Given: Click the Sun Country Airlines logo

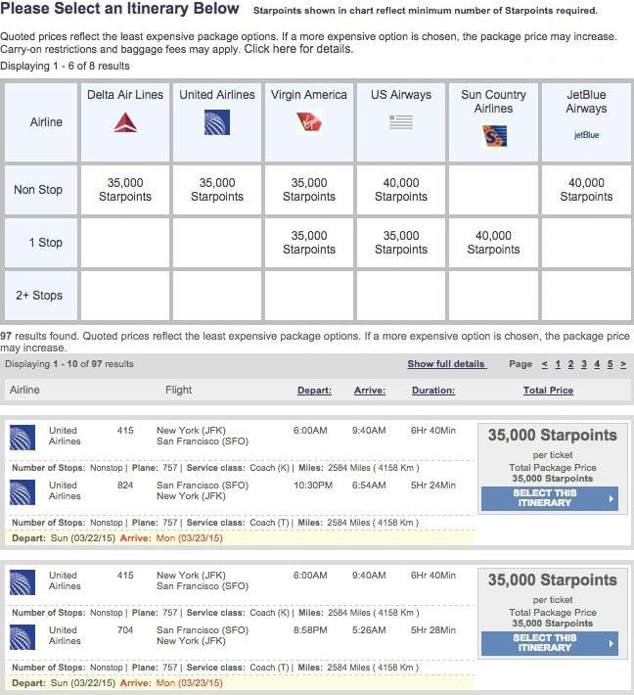Looking at the screenshot, I should pos(494,136).
